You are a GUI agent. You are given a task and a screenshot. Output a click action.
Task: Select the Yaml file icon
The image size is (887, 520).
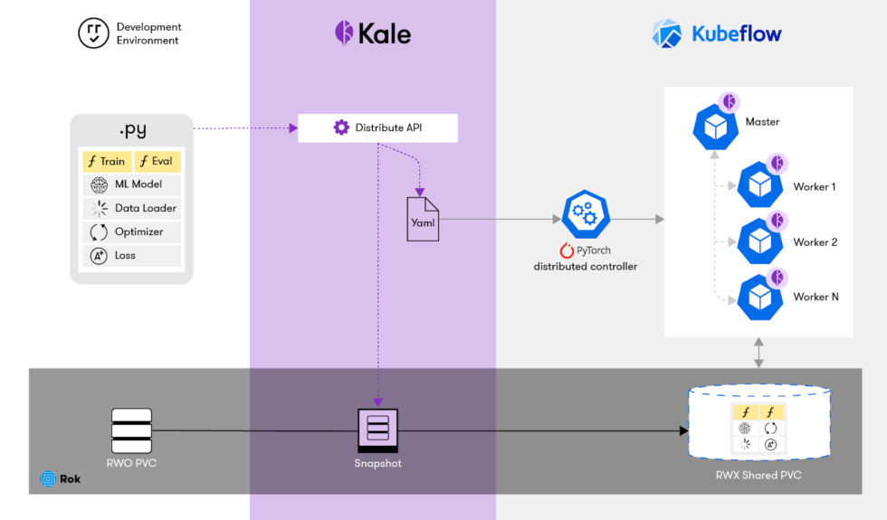(x=423, y=219)
